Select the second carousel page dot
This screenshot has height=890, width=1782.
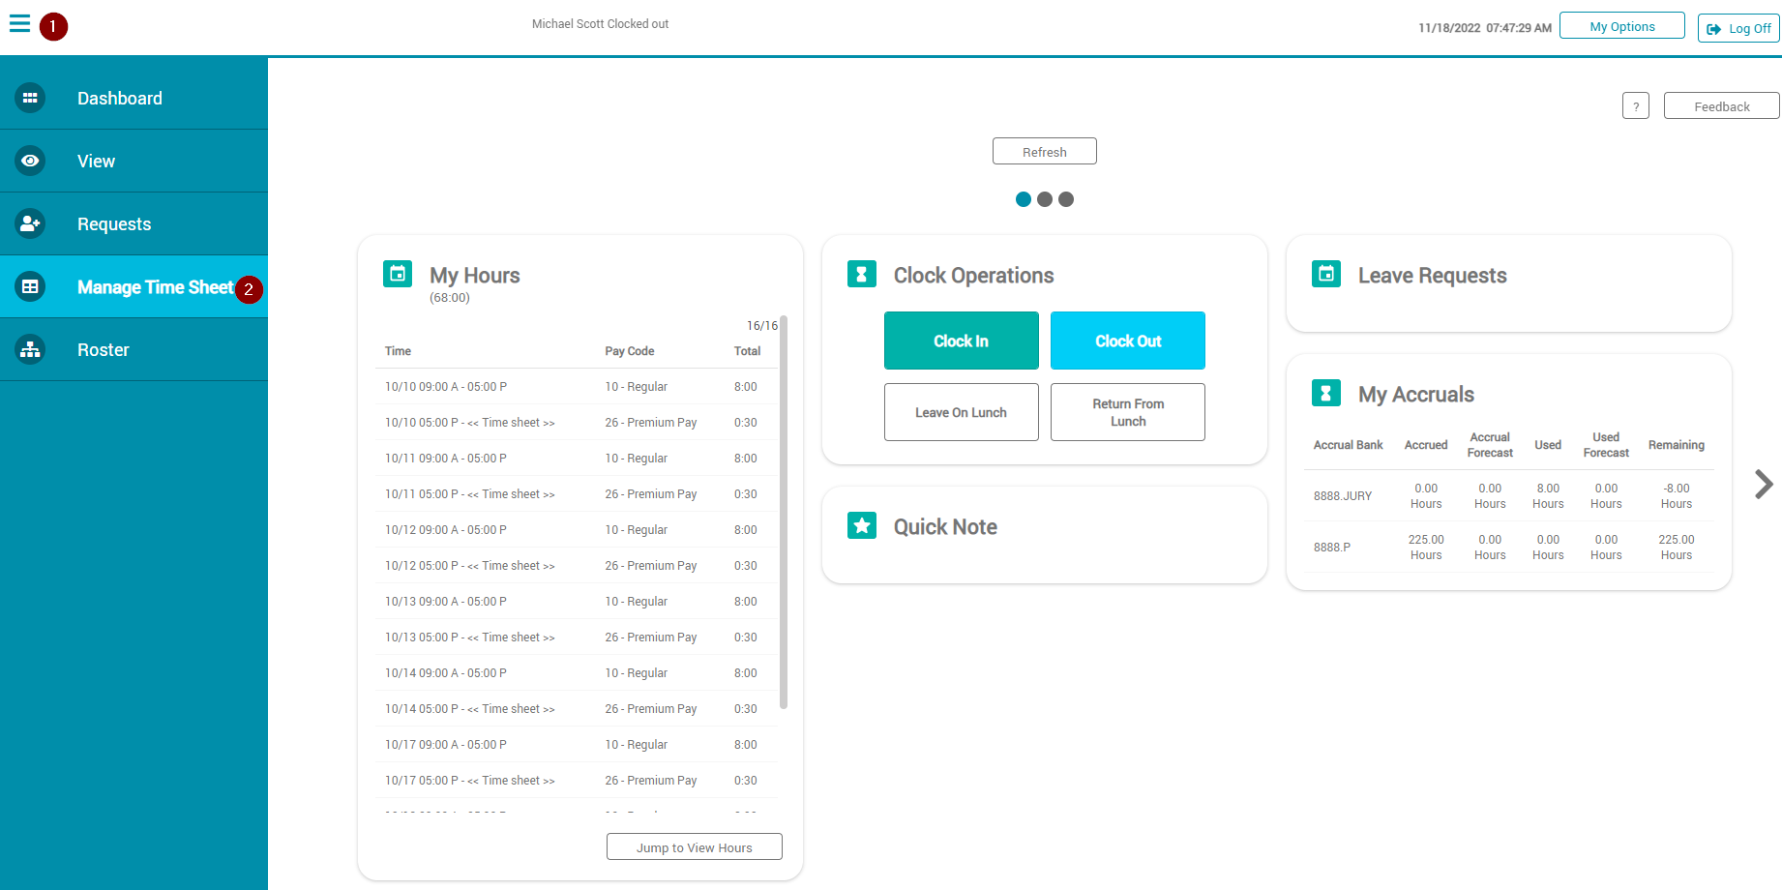[1045, 199]
